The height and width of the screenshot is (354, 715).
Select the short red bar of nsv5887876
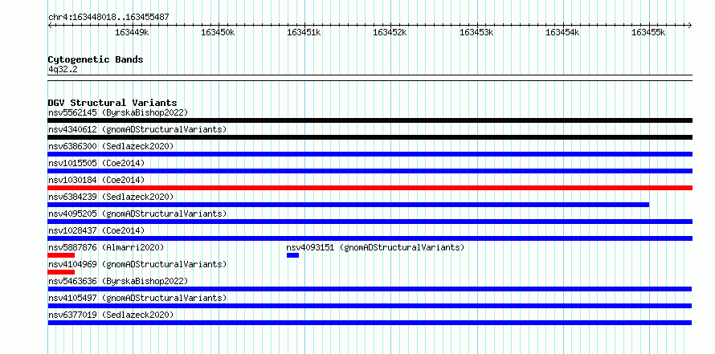tap(61, 255)
